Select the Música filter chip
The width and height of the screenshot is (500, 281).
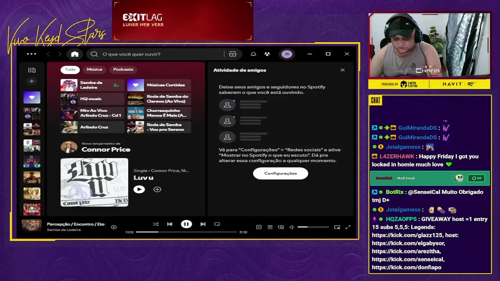coord(95,69)
